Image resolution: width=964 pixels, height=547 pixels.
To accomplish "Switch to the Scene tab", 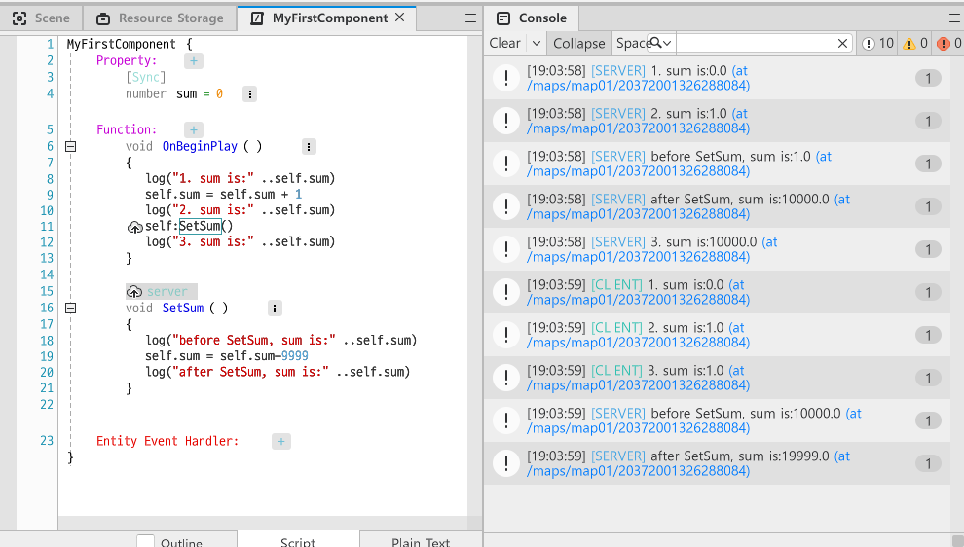I will tap(41, 18).
